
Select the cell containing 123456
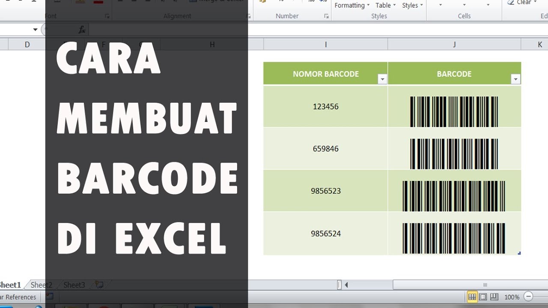pos(325,107)
